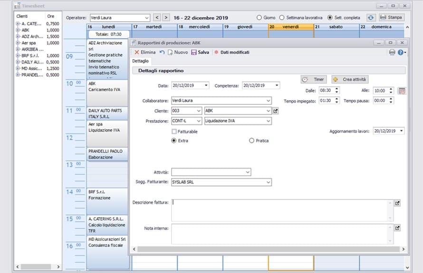Screen dimensions: 423x273
Task: Switch view to Giorno
Action: (x=259, y=18)
